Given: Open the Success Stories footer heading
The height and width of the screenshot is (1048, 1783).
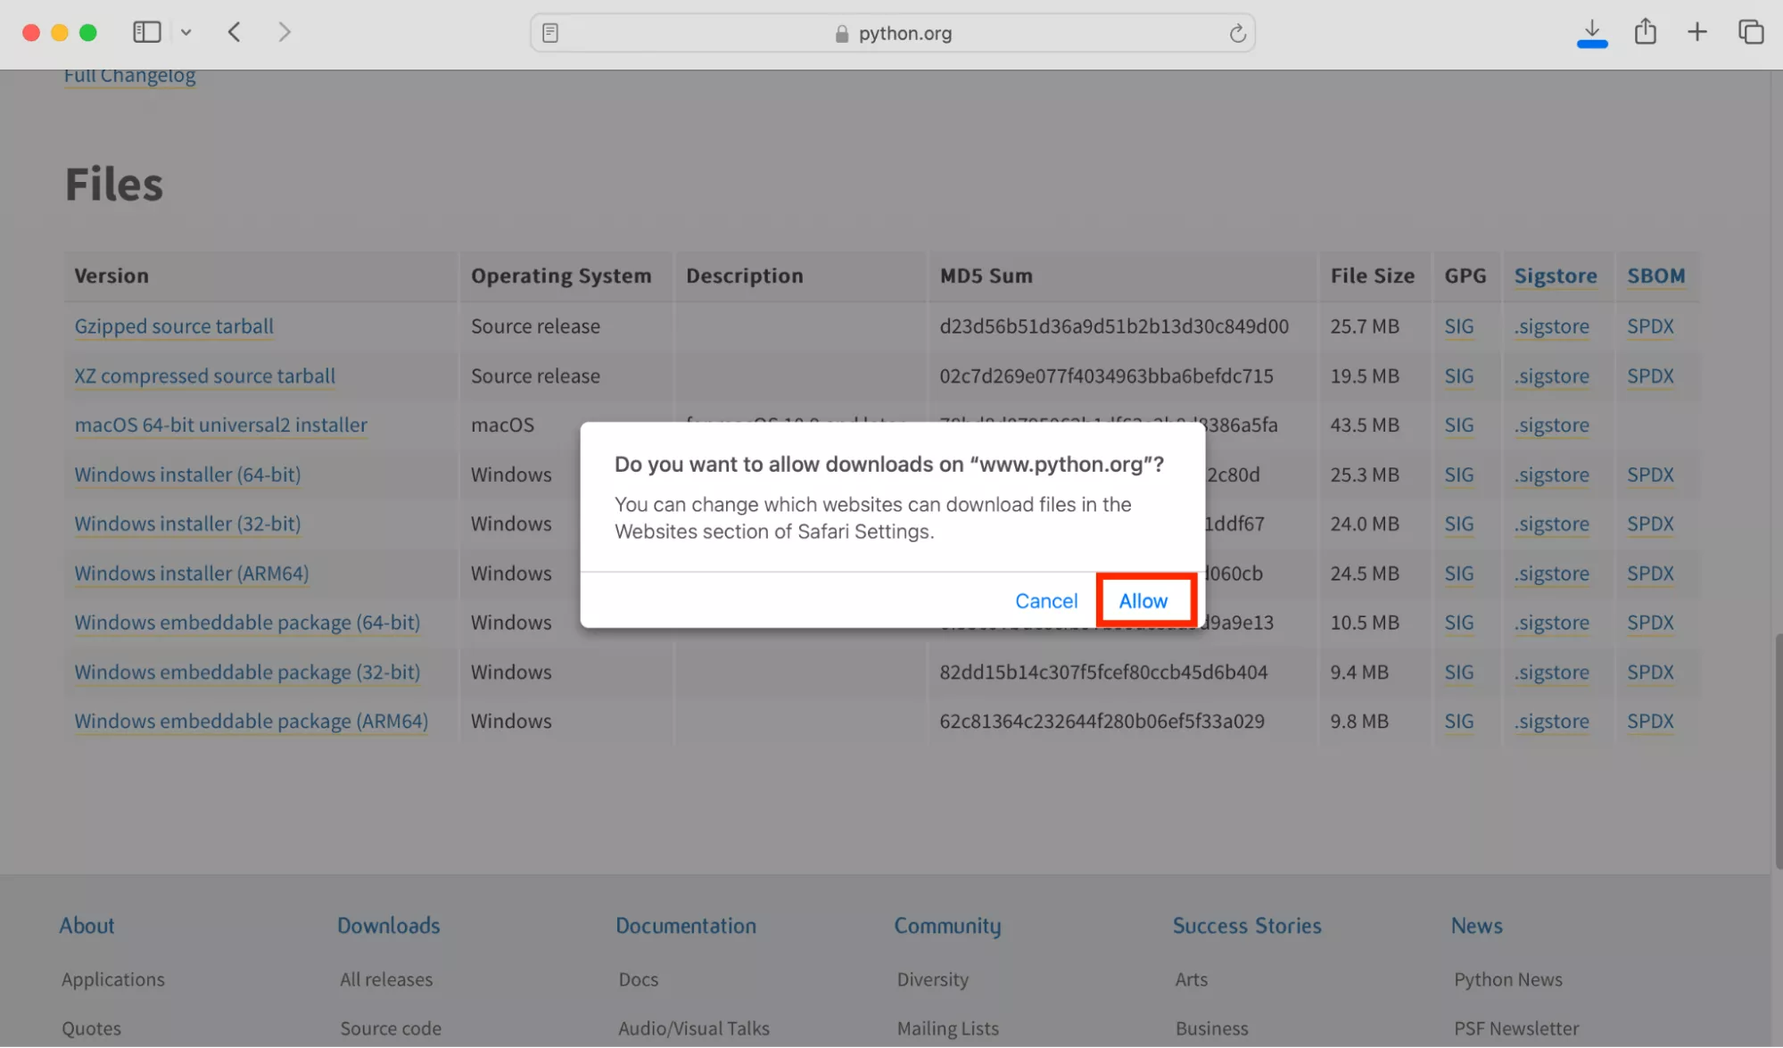Looking at the screenshot, I should (x=1247, y=926).
